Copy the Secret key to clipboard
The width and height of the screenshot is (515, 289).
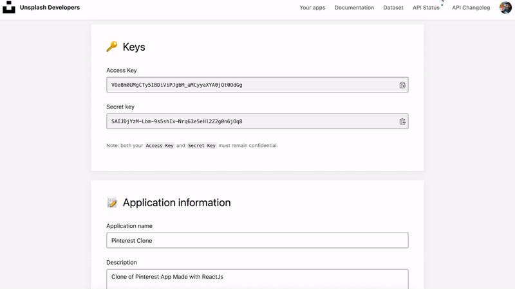402,121
